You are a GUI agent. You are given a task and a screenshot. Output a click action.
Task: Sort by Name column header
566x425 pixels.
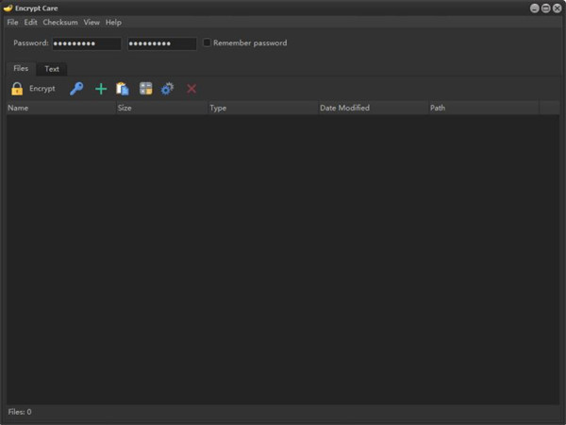(61, 108)
